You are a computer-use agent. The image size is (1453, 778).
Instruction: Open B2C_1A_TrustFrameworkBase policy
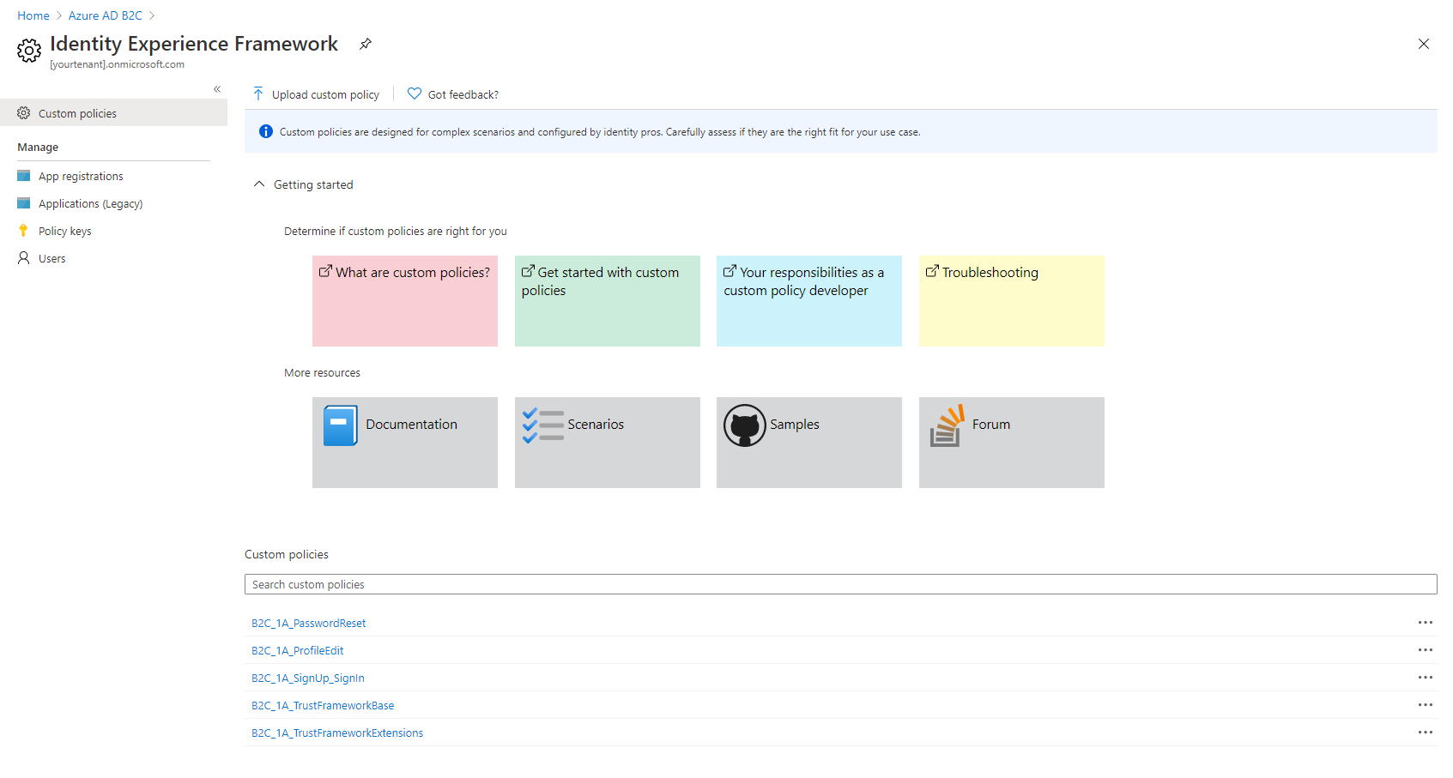(x=323, y=705)
